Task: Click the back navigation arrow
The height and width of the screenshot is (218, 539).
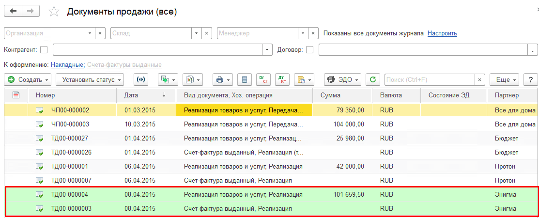Action: click(13, 11)
